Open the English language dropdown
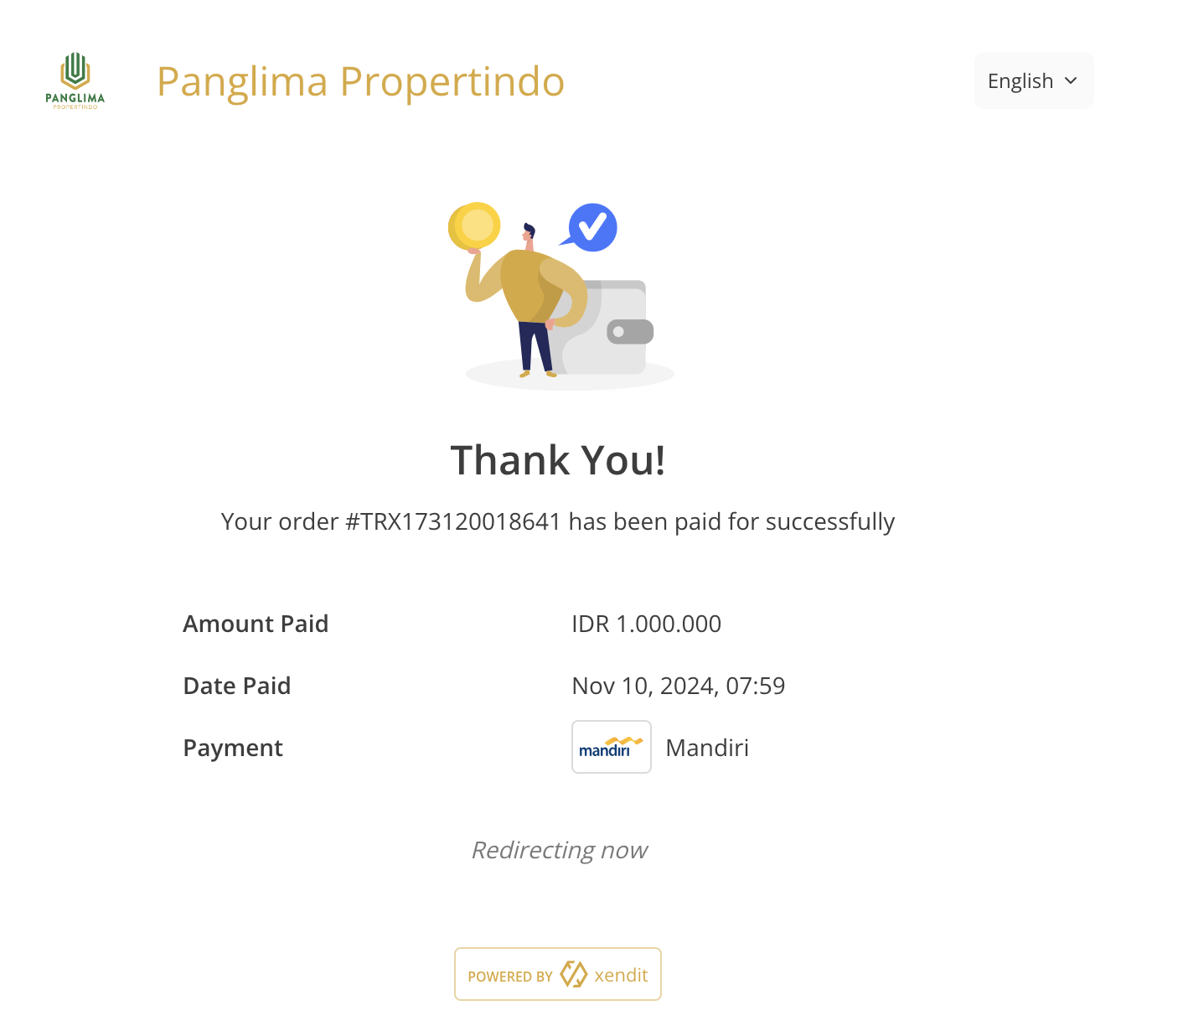Image resolution: width=1183 pixels, height=1026 pixels. tap(1033, 80)
